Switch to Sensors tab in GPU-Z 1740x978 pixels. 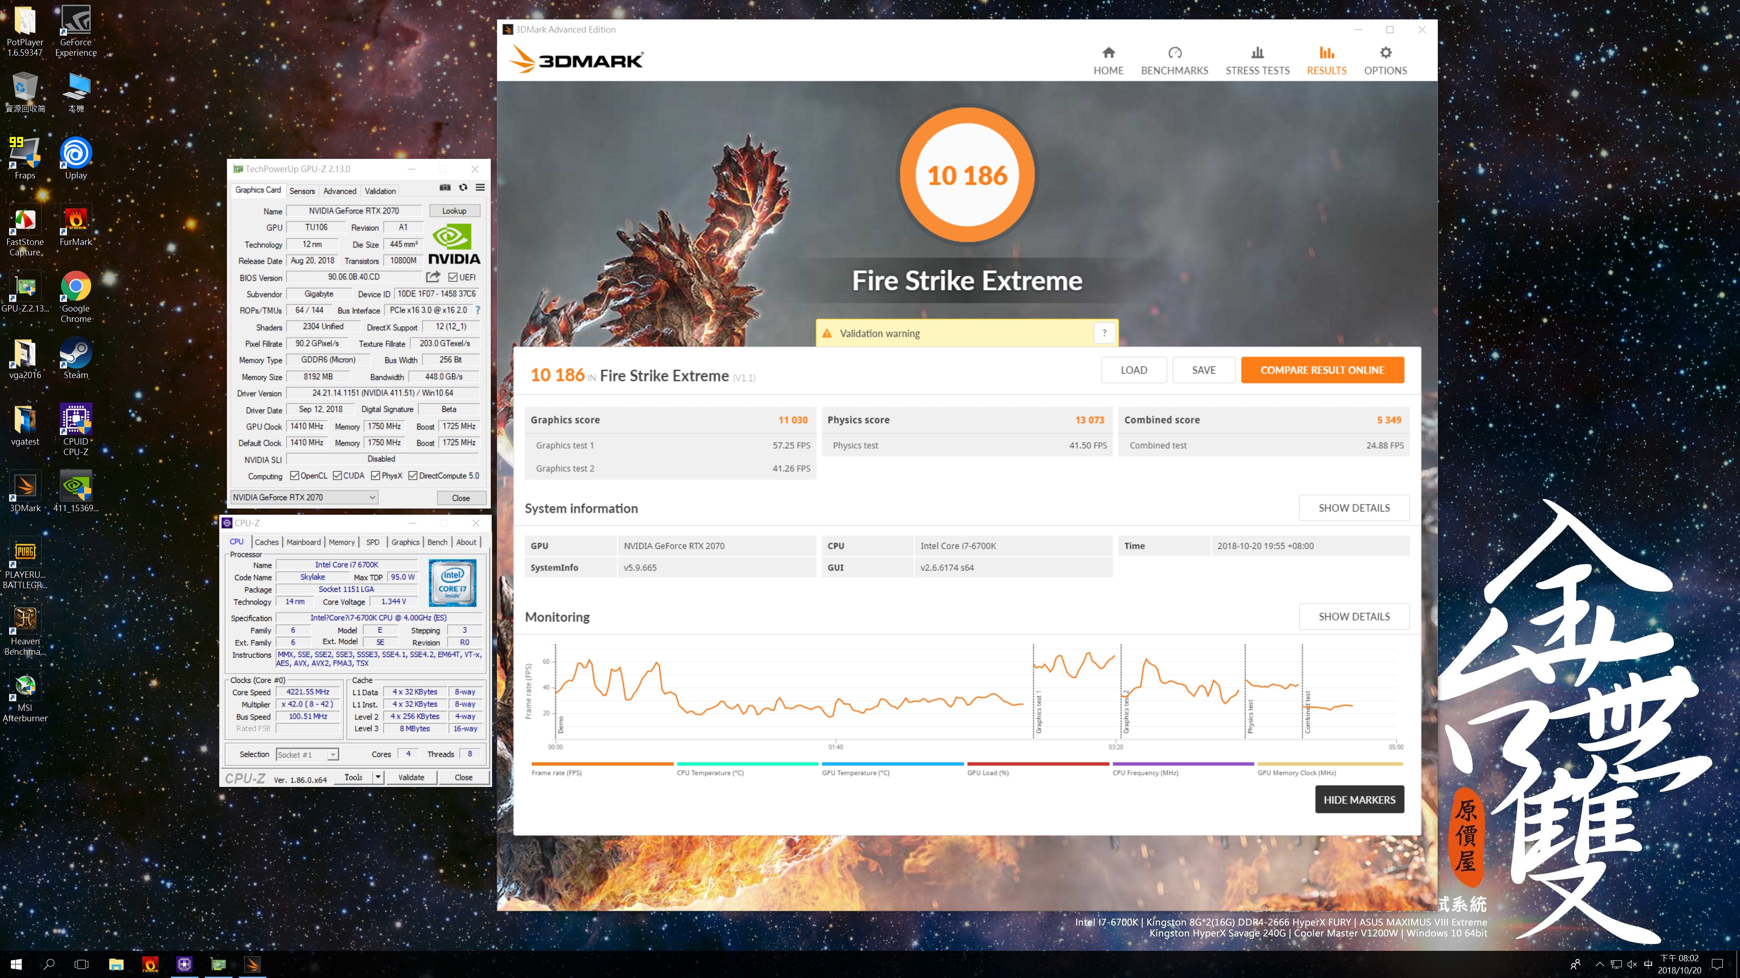pyautogui.click(x=302, y=191)
